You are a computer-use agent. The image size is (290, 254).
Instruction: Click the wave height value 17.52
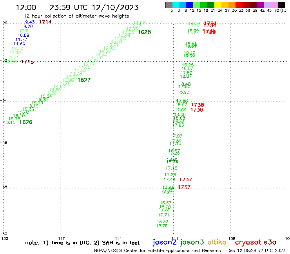click(x=187, y=73)
